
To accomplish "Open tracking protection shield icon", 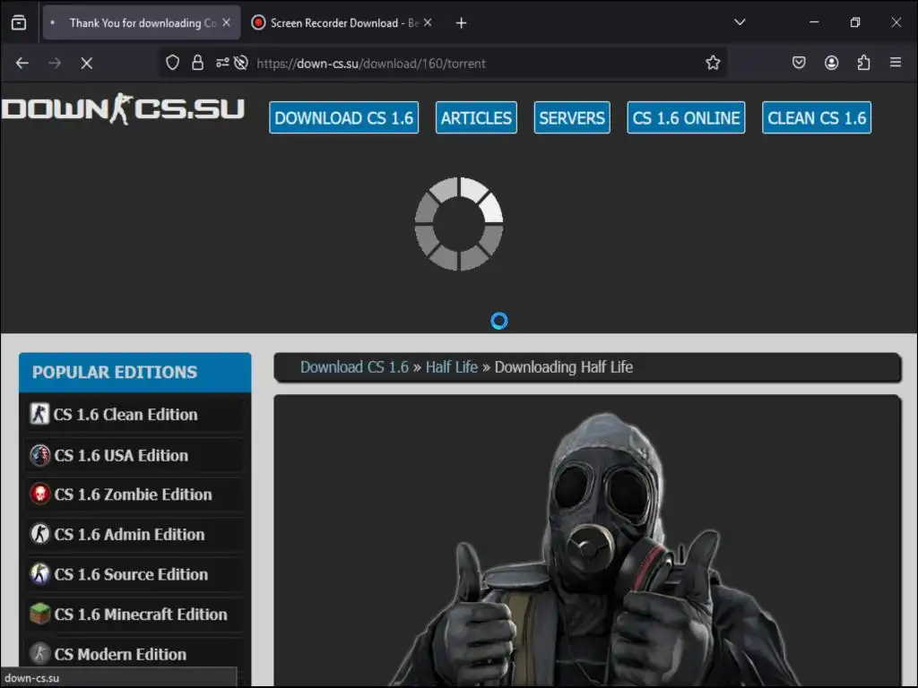I will coord(172,63).
